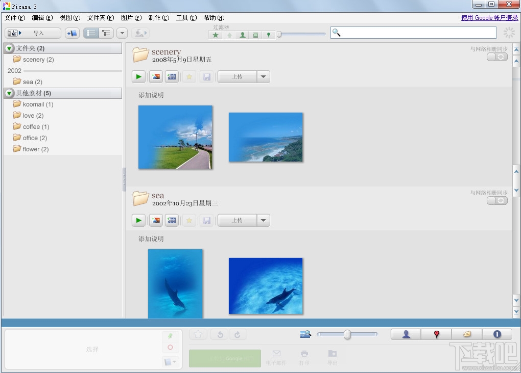Select the sea (2) folder

click(x=28, y=82)
